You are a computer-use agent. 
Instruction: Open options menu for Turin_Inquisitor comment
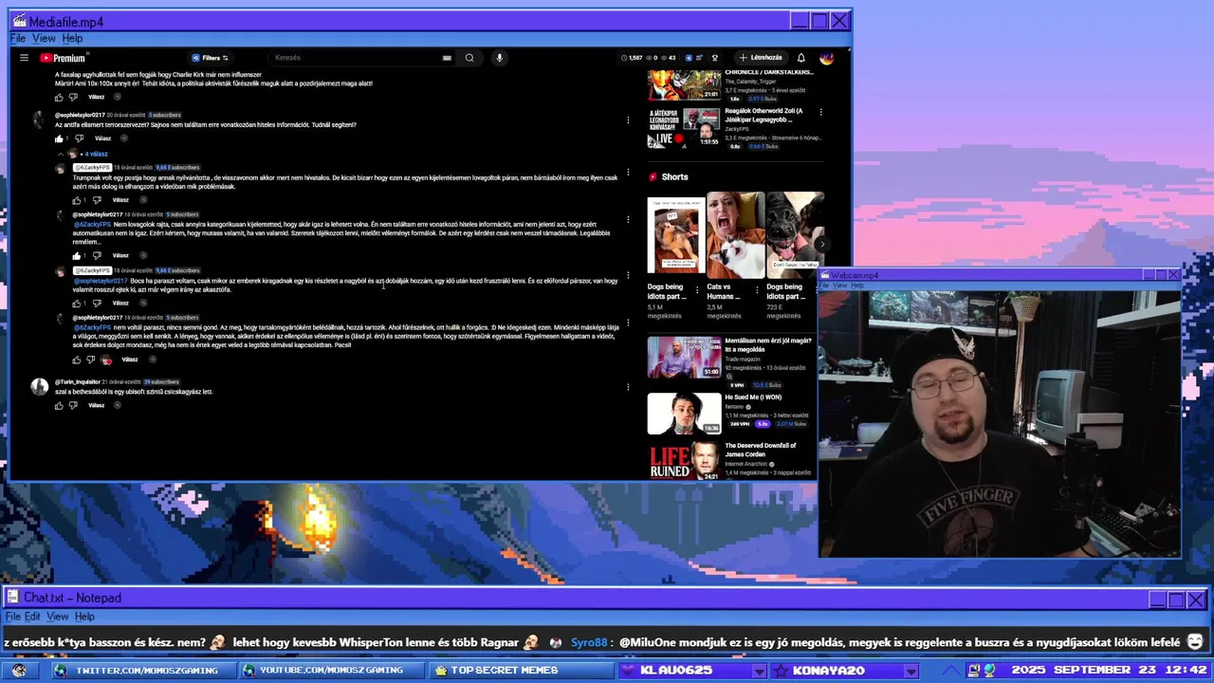point(628,387)
